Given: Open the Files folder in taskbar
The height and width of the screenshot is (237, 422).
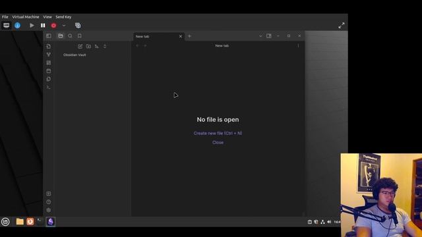Looking at the screenshot, I should pos(20,222).
